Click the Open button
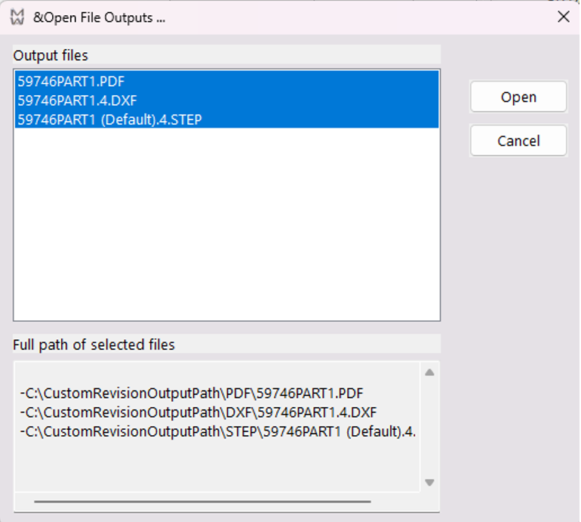 click(x=518, y=97)
